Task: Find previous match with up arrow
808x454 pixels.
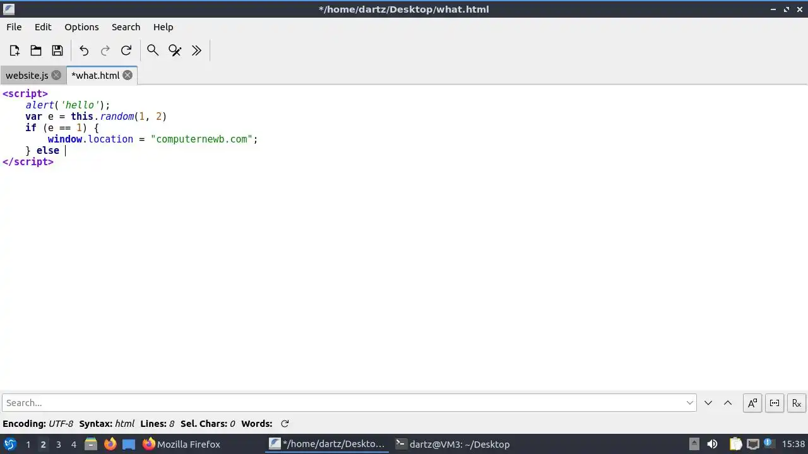Action: [x=728, y=403]
